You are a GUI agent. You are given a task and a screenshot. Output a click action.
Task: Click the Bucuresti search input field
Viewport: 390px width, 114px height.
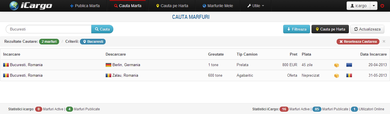[49, 29]
